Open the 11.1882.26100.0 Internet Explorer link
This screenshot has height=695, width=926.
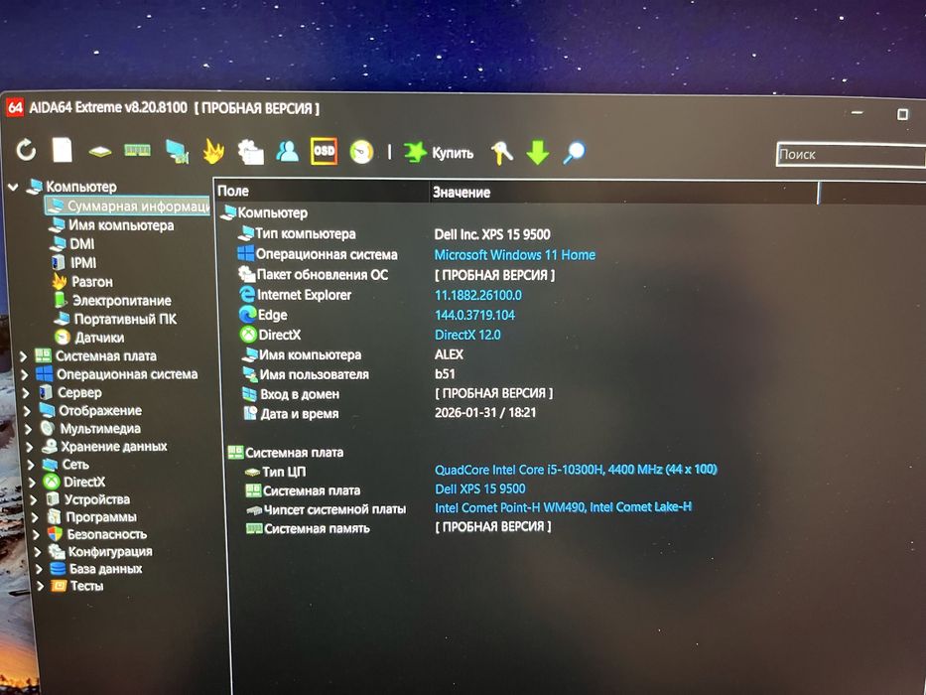pyautogui.click(x=477, y=295)
